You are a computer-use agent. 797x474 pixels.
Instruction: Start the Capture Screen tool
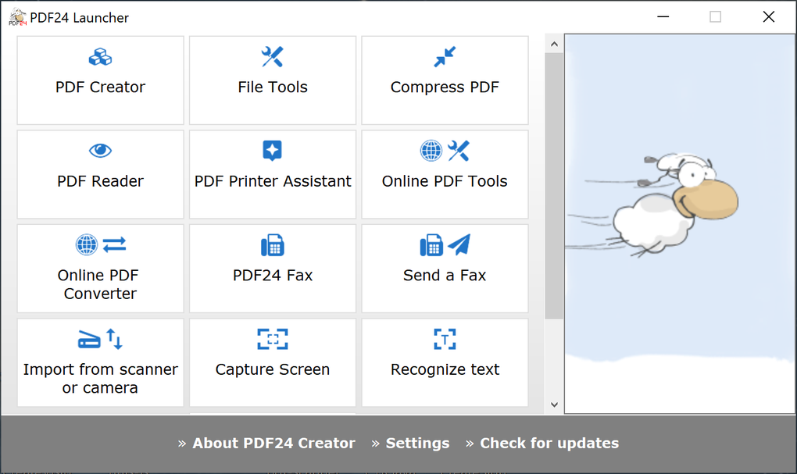coord(272,362)
